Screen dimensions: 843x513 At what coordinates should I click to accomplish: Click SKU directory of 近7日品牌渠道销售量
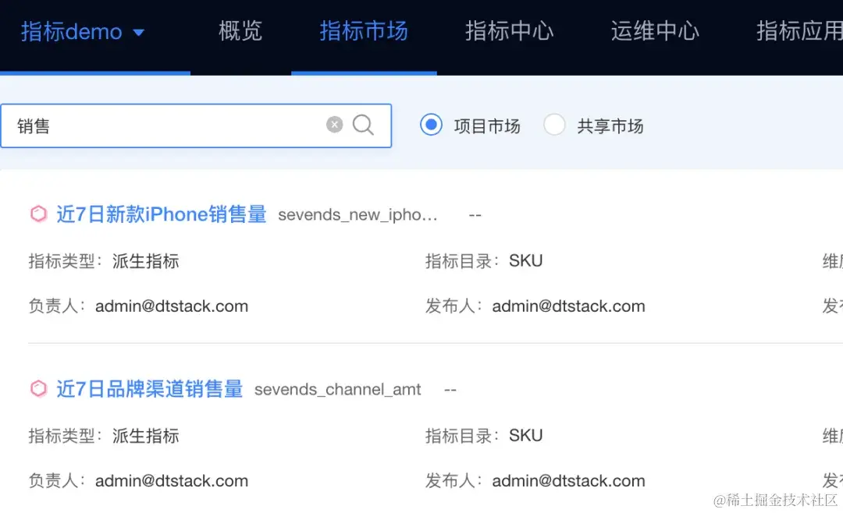[x=526, y=435]
